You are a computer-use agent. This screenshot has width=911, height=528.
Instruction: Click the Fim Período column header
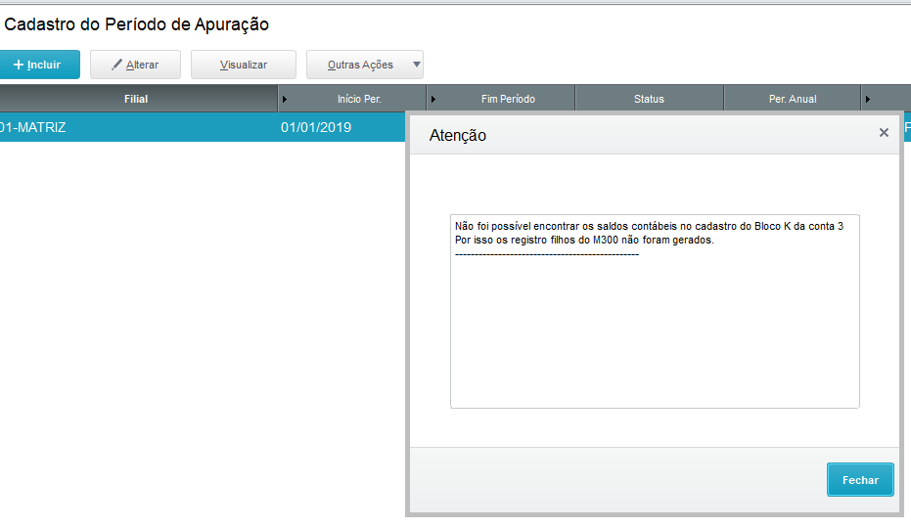tap(508, 99)
